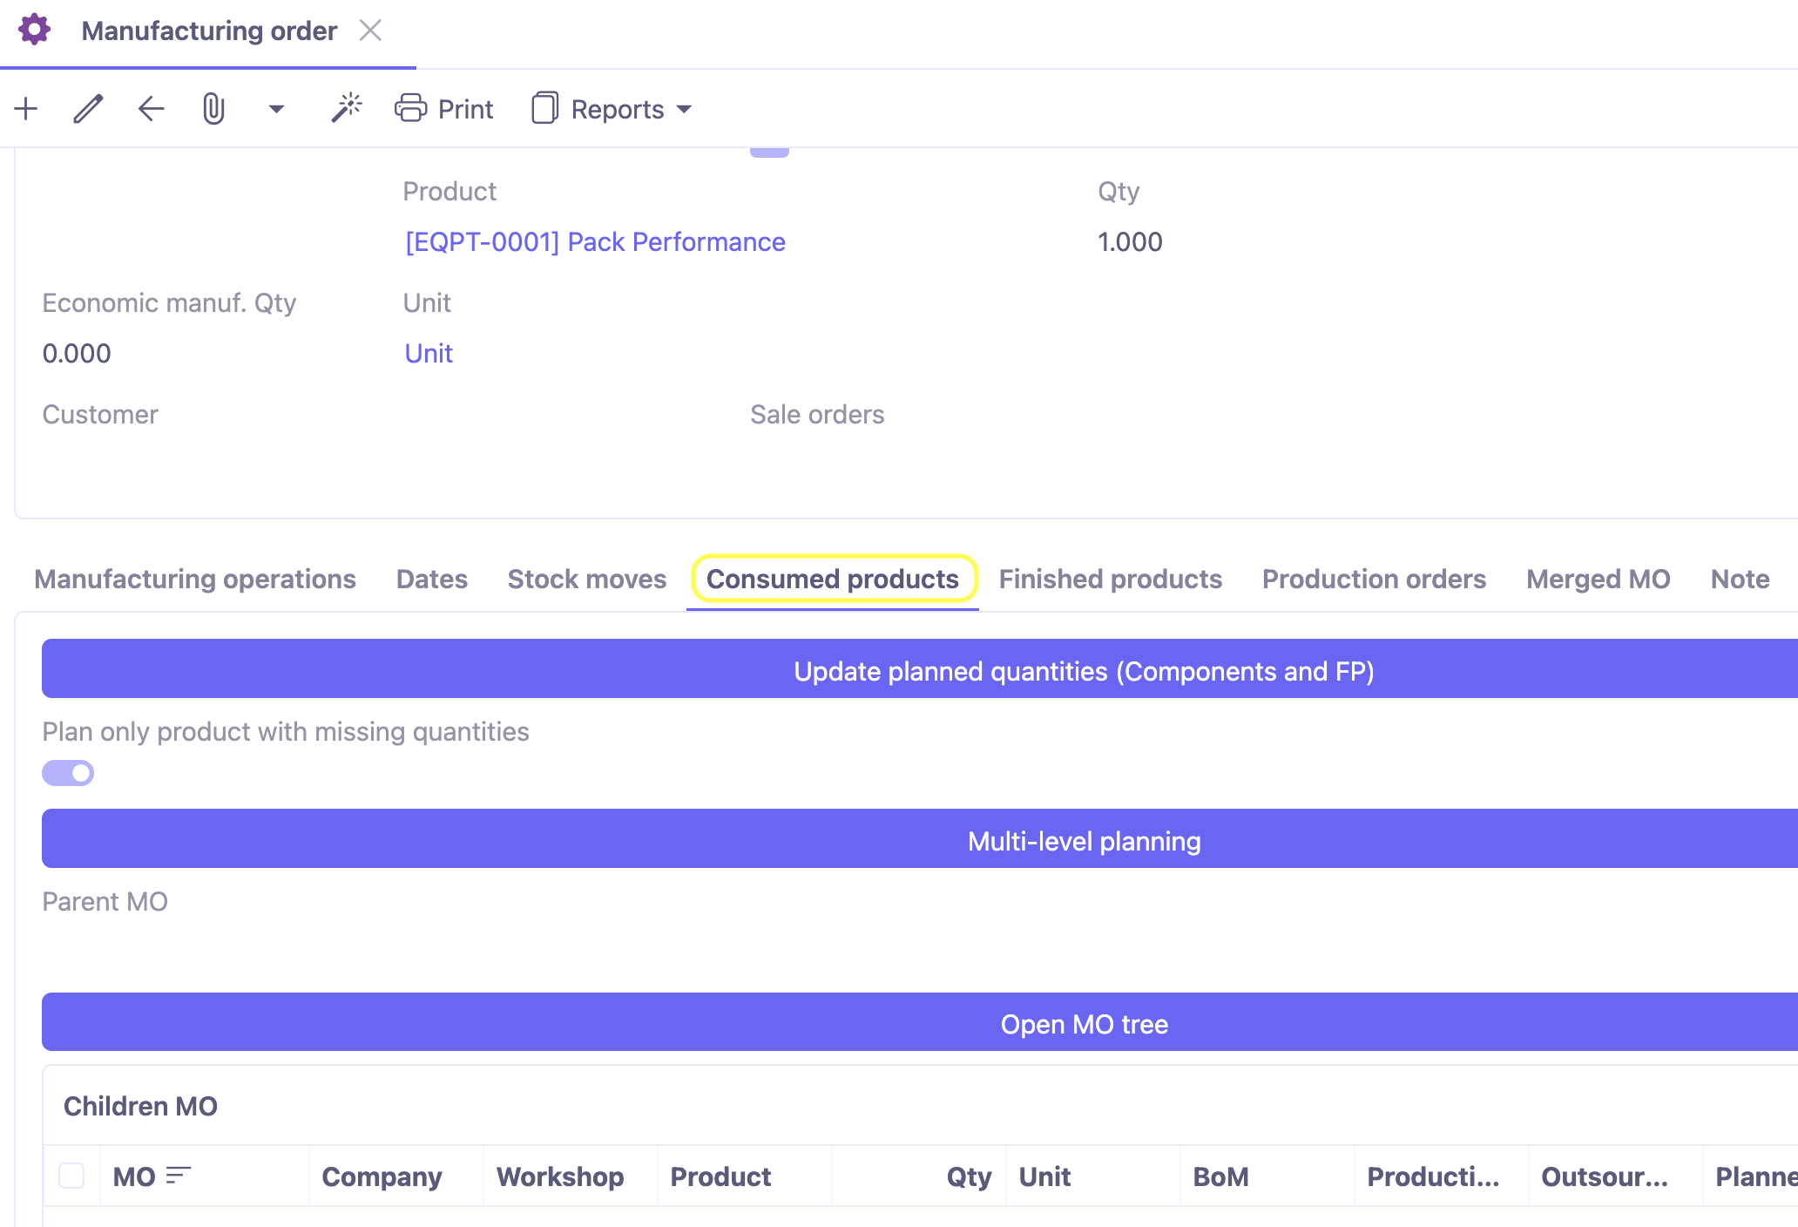Edit the record with pencil icon

click(x=89, y=109)
